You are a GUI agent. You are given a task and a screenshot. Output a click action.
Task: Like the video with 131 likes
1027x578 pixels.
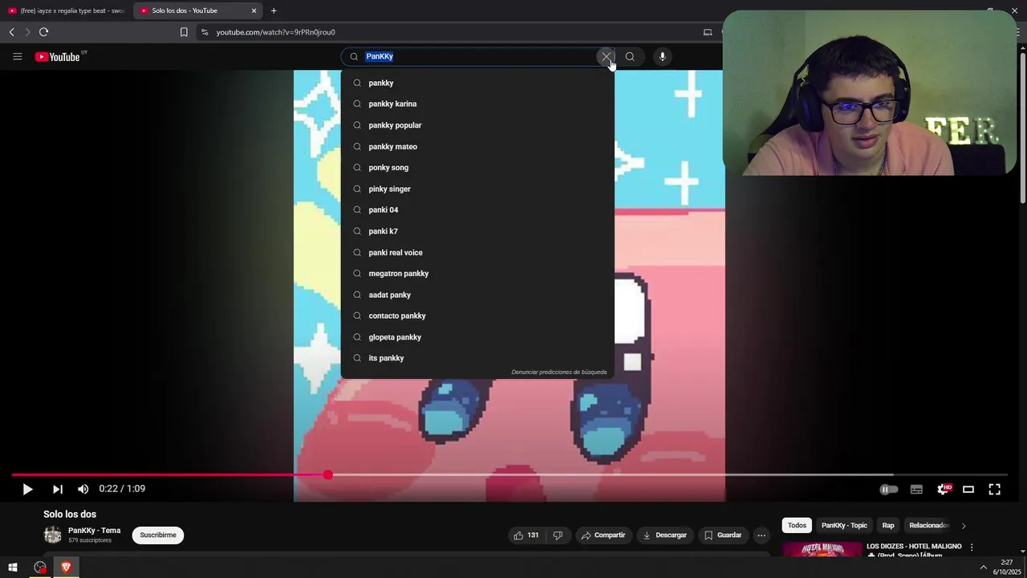(526, 535)
